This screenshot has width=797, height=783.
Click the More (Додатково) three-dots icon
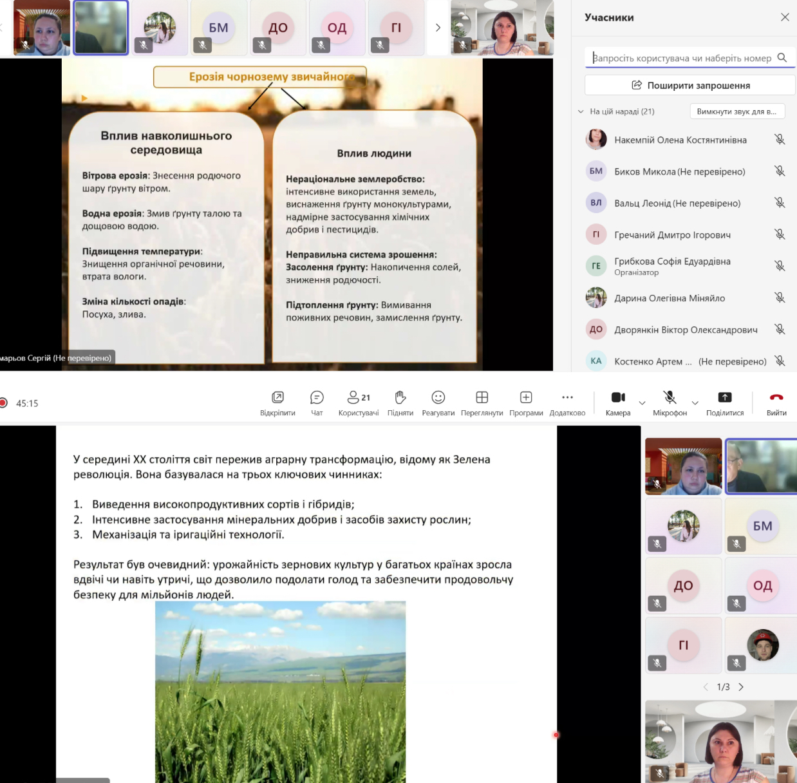[567, 398]
